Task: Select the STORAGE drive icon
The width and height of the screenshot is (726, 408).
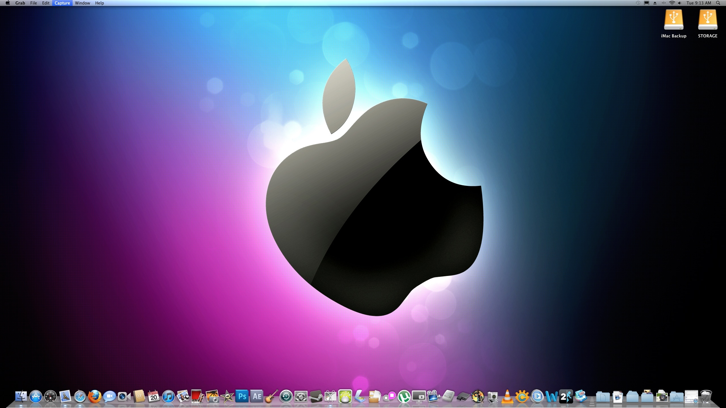Action: point(708,20)
